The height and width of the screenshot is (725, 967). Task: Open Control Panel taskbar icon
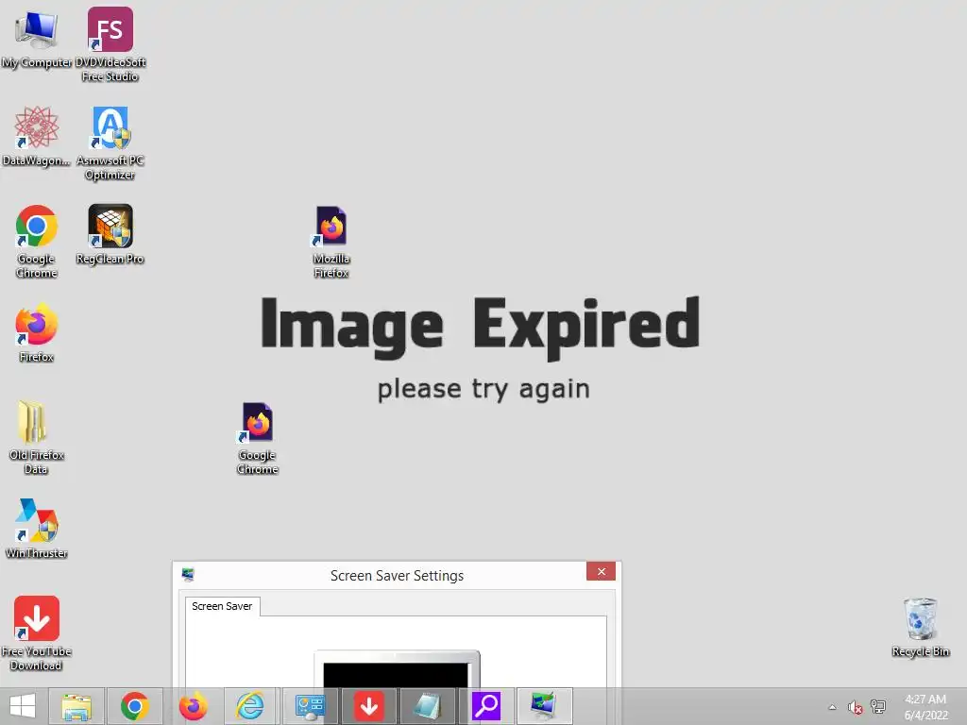[x=310, y=706]
